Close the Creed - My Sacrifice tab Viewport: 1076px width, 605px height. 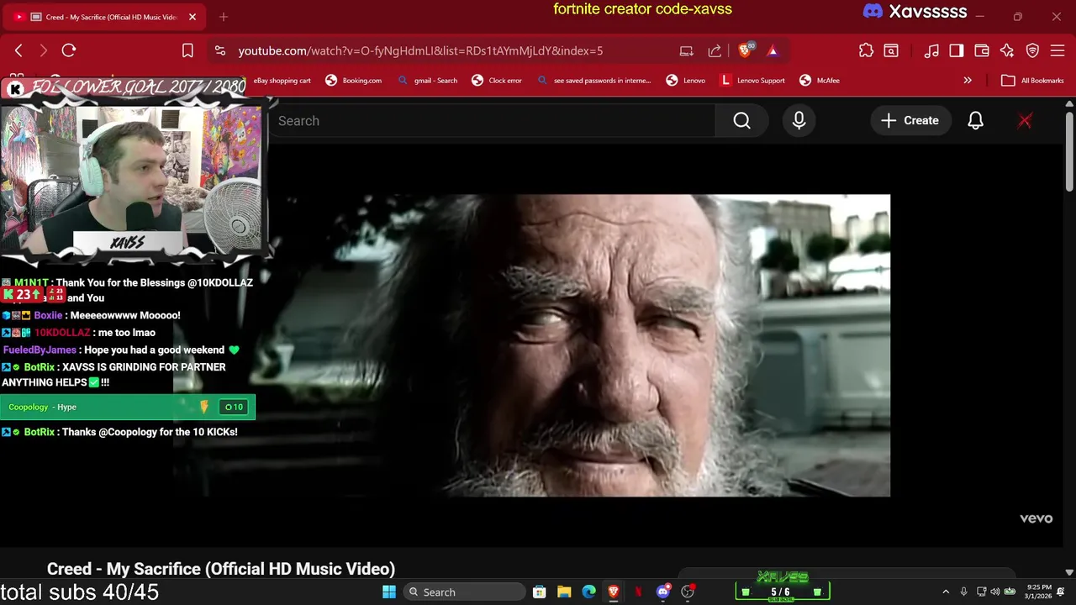[192, 17]
